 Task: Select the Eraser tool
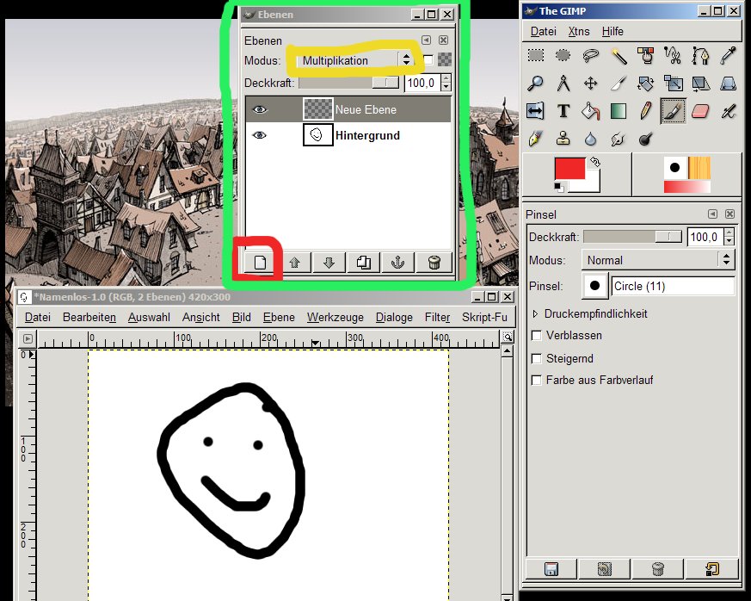click(699, 111)
